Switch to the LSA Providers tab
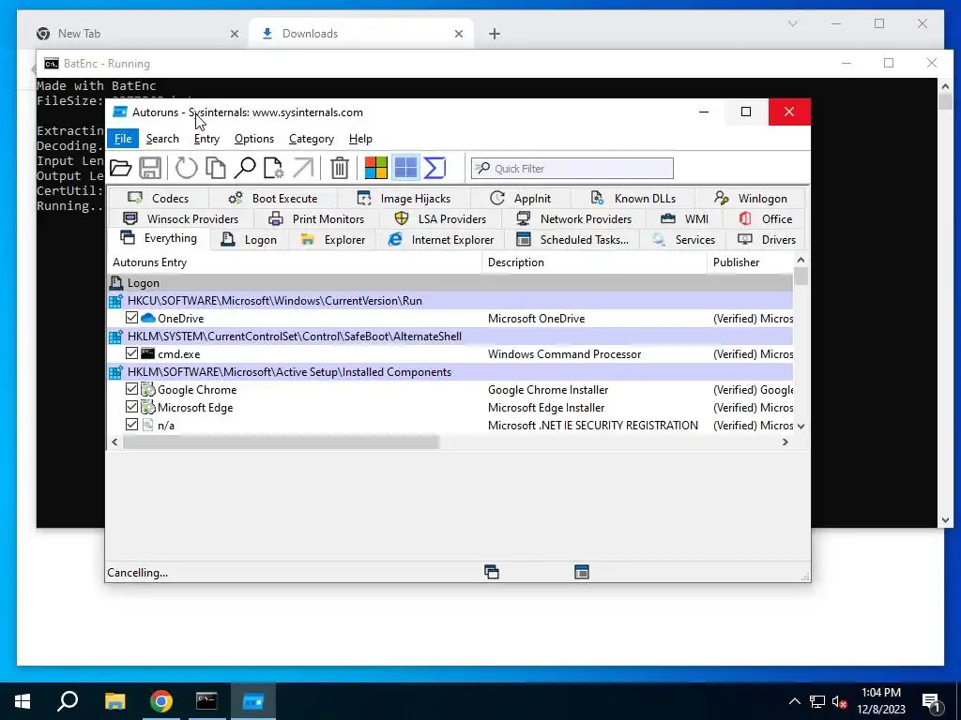This screenshot has width=961, height=720. click(x=440, y=218)
